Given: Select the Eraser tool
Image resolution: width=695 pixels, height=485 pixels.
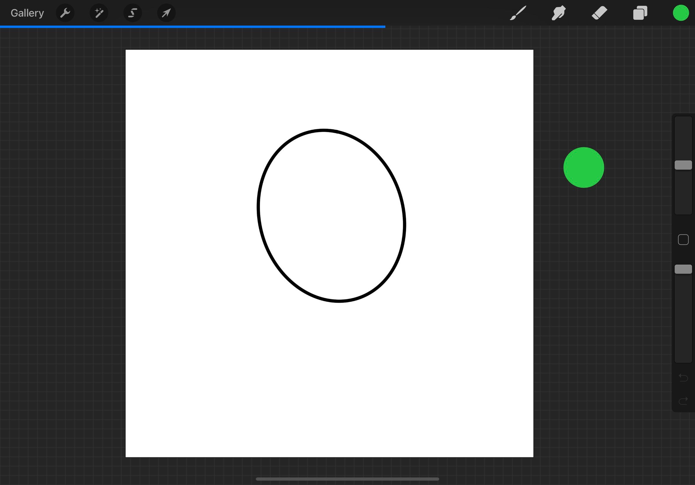Looking at the screenshot, I should pyautogui.click(x=599, y=13).
